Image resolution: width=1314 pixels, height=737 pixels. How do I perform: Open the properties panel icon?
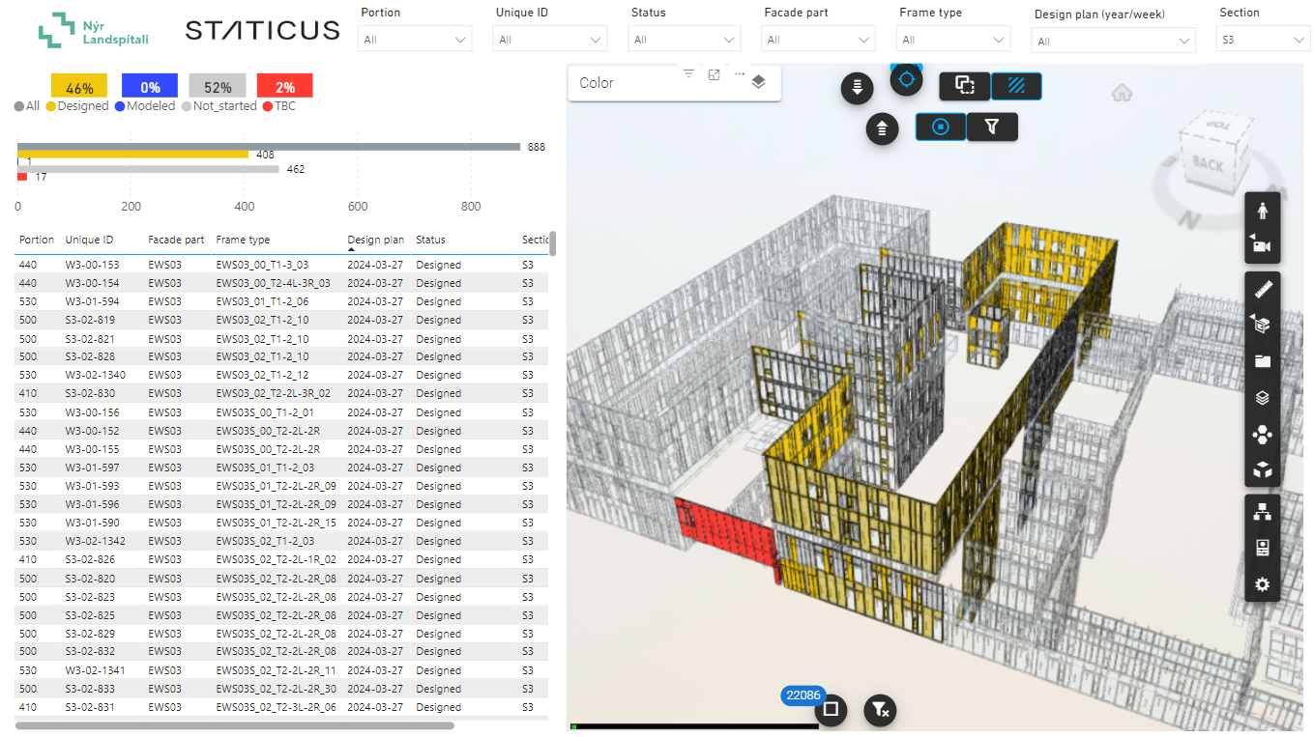click(1262, 549)
